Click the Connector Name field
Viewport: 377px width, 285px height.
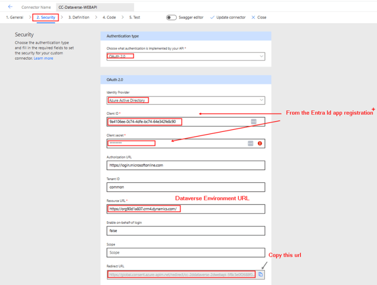tap(95, 7)
